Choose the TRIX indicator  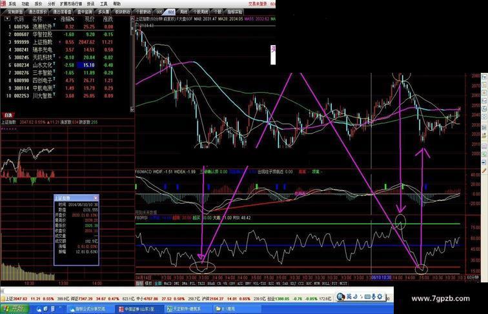[x=201, y=284]
